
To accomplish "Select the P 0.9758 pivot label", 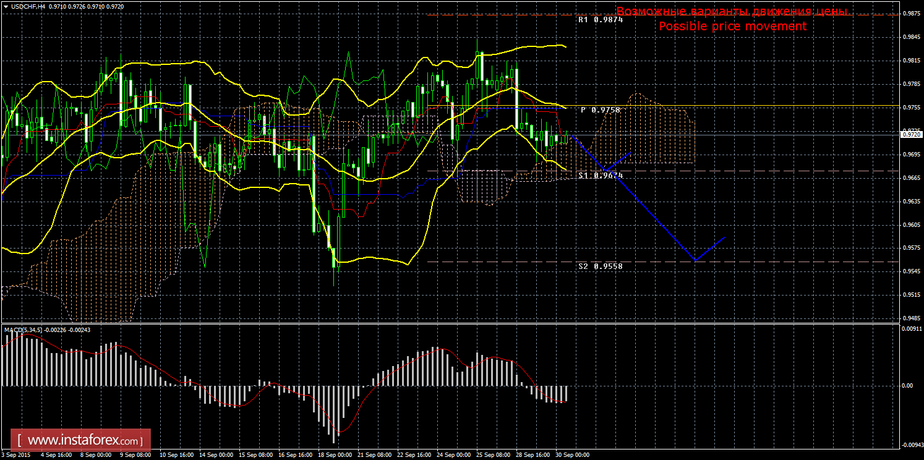I will tap(601, 109).
